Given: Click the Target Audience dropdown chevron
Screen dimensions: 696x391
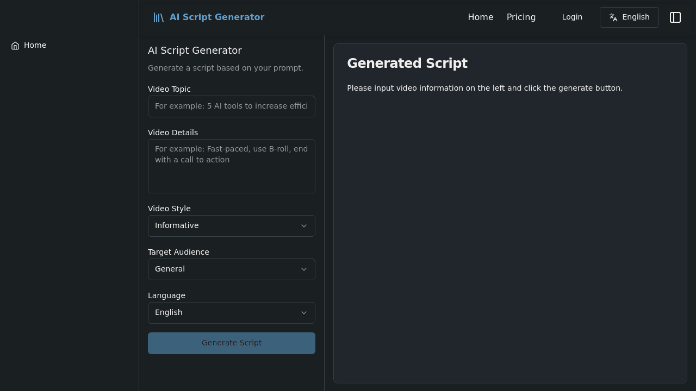Looking at the screenshot, I should pyautogui.click(x=304, y=269).
